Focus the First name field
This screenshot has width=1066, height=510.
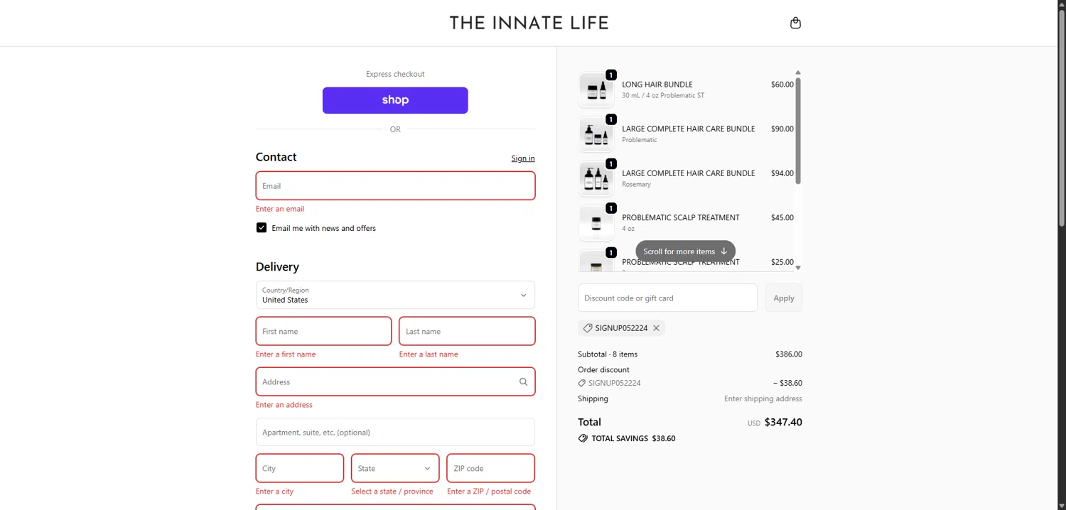323,331
